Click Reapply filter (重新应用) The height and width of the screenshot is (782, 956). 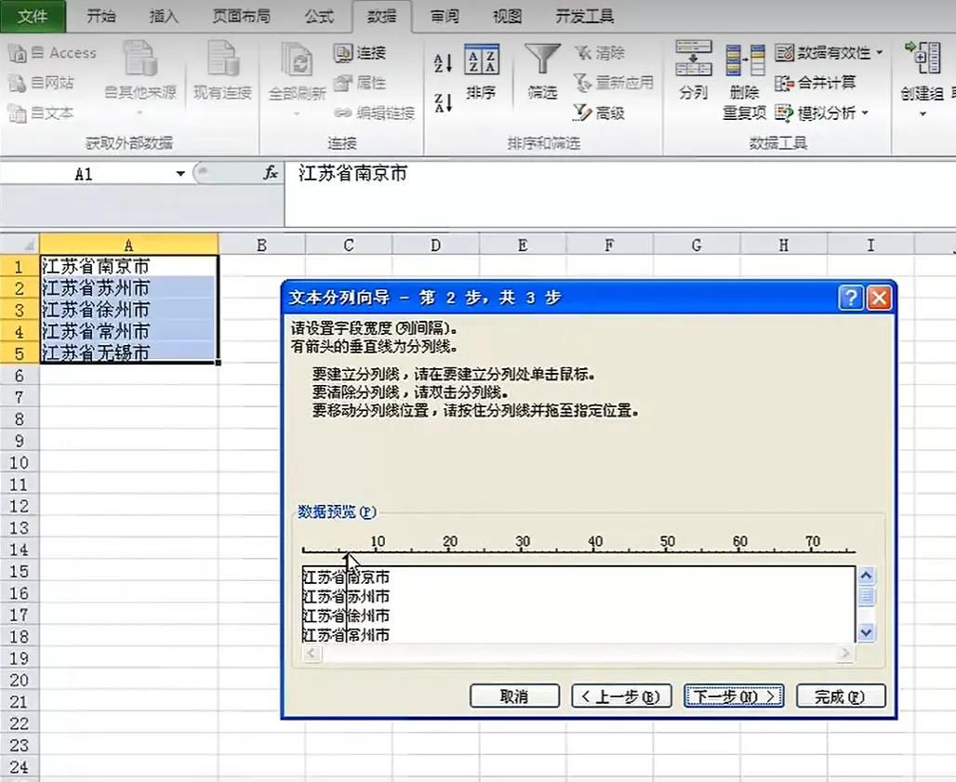[x=614, y=83]
